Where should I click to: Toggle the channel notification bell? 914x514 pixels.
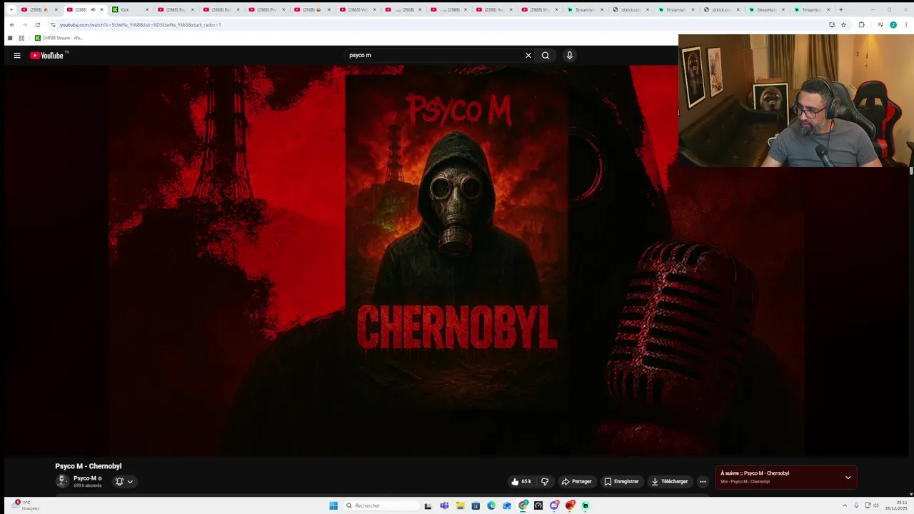[119, 481]
